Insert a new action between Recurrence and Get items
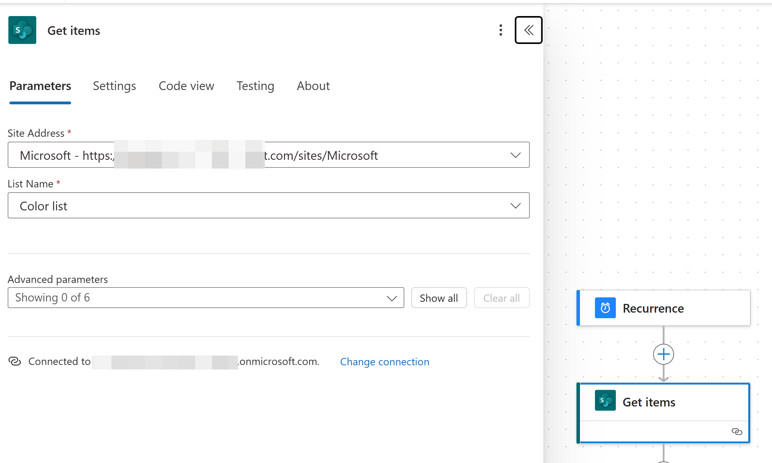Image resolution: width=772 pixels, height=463 pixels. tap(663, 354)
